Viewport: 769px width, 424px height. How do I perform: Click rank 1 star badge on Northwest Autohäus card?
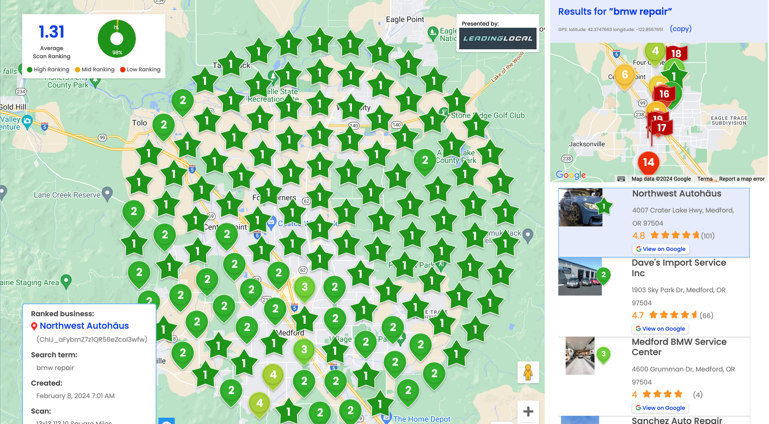604,207
